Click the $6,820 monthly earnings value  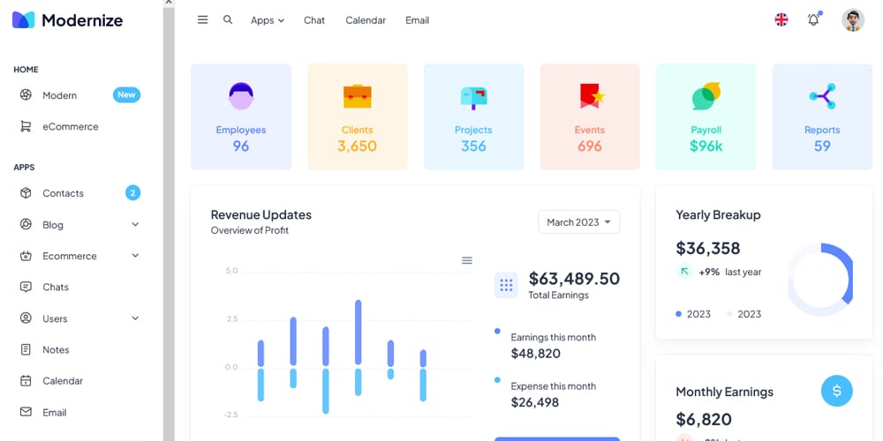[x=704, y=419]
